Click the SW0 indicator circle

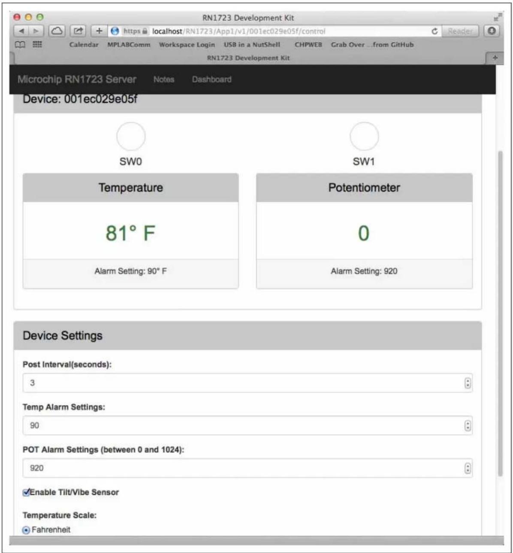pos(131,136)
